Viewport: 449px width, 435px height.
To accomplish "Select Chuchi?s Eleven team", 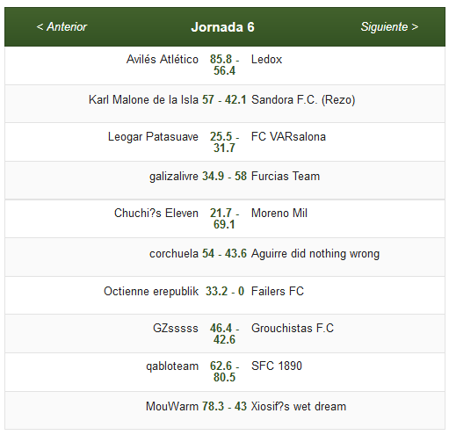I will (x=156, y=213).
